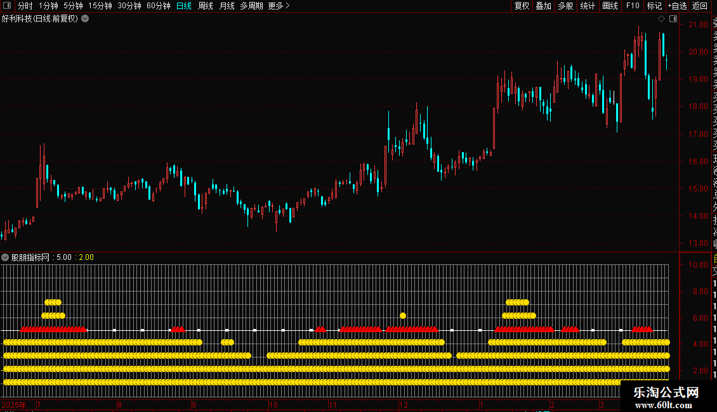Open the F10 company info
This screenshot has height=412, width=717.
(633, 6)
